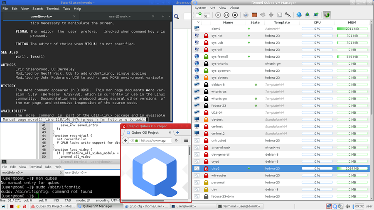Click Run command in VM icon
Image resolution: width=374 pixels, height=210 pixels.
279,15
